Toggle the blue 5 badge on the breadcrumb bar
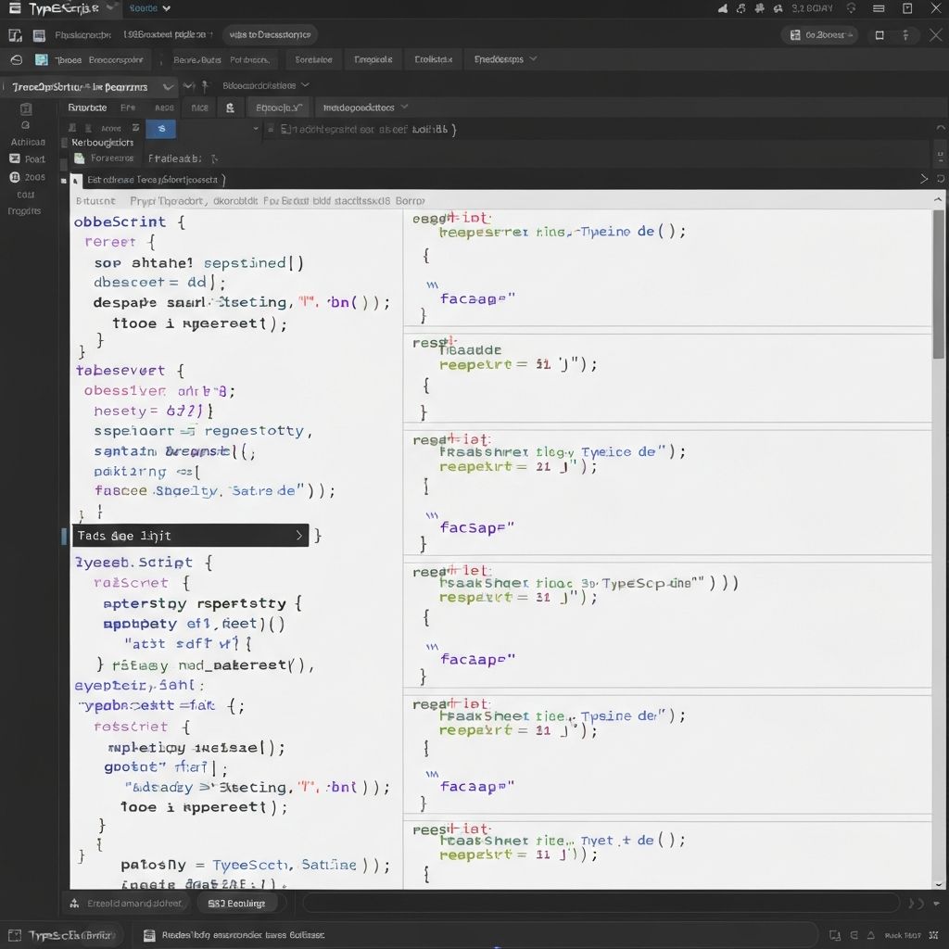Screen dimensions: 949x949 (160, 129)
